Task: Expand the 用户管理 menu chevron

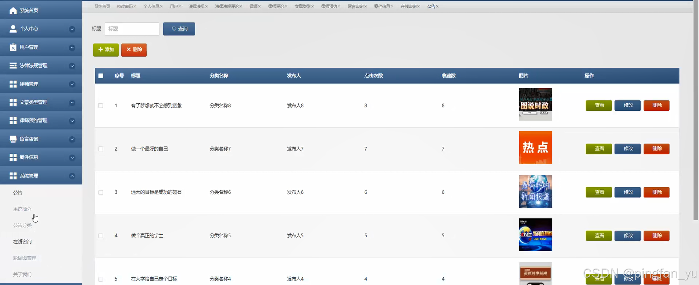Action: tap(72, 47)
